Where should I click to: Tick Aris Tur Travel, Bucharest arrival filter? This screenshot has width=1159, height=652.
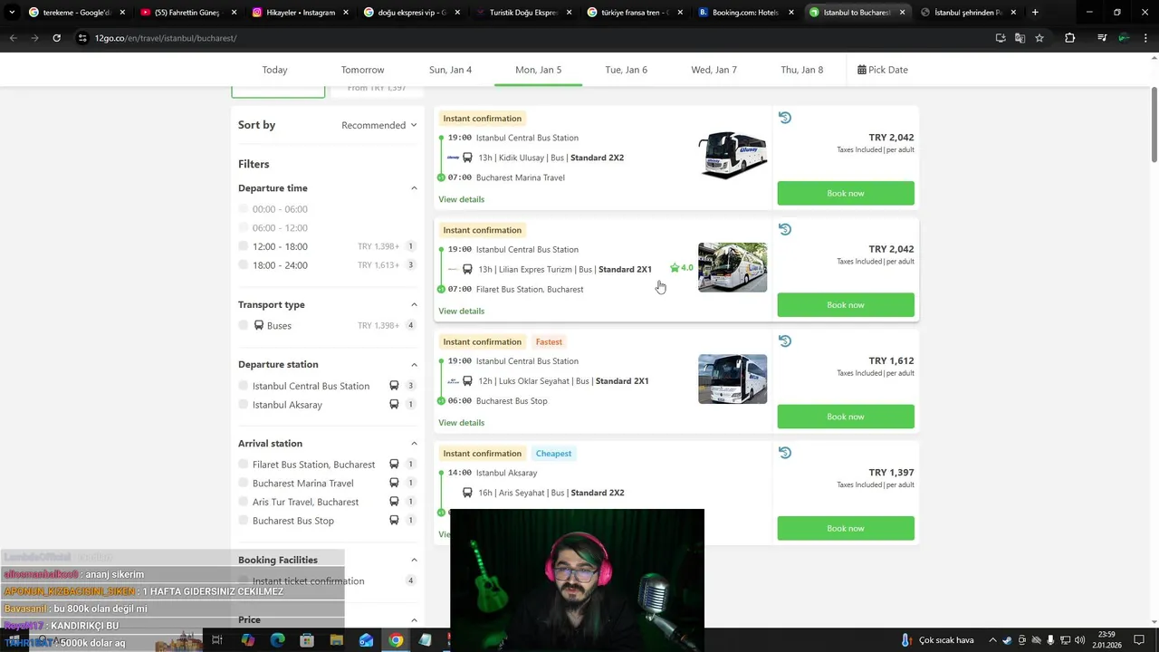pyautogui.click(x=244, y=502)
